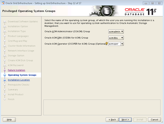Click the Product Languages step
The height and width of the screenshot is (124, 164).
tap(18, 36)
